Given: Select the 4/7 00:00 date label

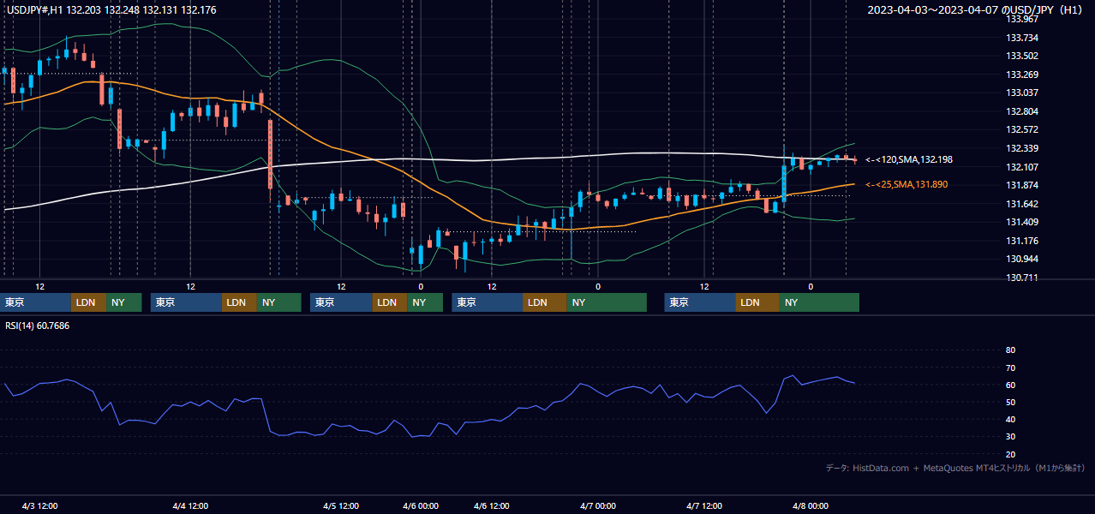Looking at the screenshot, I should (598, 506).
